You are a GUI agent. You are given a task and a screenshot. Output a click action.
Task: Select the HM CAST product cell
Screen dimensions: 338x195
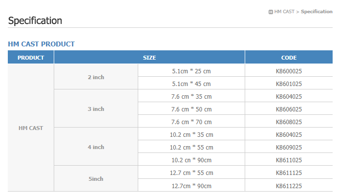(x=31, y=128)
